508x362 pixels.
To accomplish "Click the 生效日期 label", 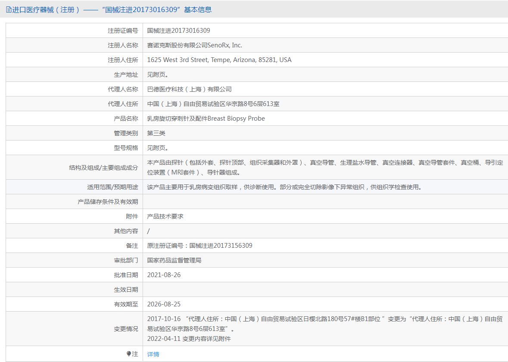I will point(126,290).
